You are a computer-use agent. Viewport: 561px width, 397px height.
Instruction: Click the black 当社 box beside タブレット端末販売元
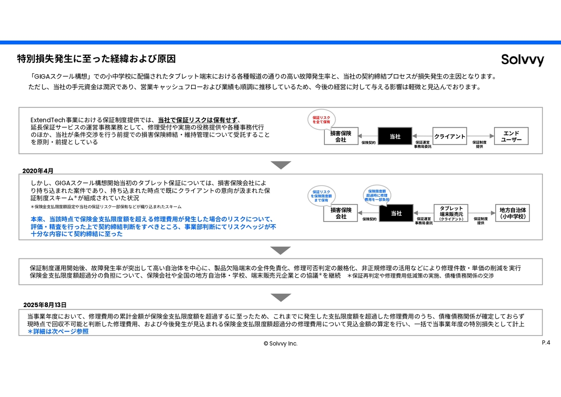pos(396,213)
